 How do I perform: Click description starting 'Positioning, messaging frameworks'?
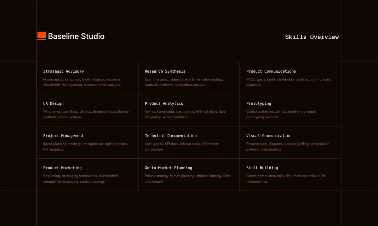(81, 179)
